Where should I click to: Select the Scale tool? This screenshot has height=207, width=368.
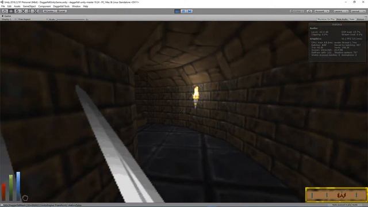pyautogui.click(x=23, y=11)
